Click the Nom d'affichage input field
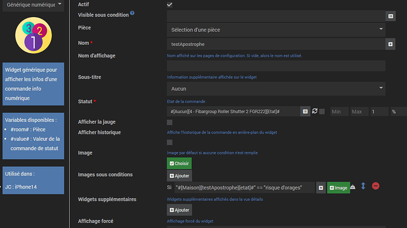The image size is (407, 228). click(x=276, y=66)
